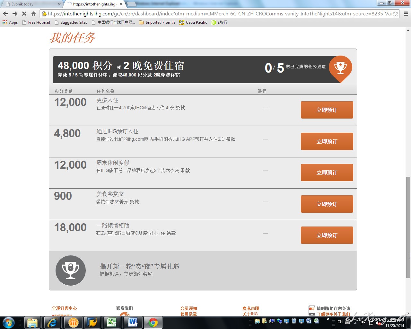411x329 pixels.
Task: Book now for 通过IHG预订入住 task
Action: [327, 141]
